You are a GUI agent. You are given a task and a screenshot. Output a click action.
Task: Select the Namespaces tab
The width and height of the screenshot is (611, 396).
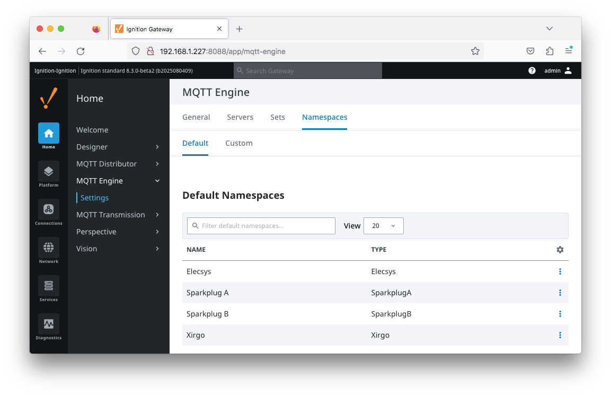coord(325,117)
